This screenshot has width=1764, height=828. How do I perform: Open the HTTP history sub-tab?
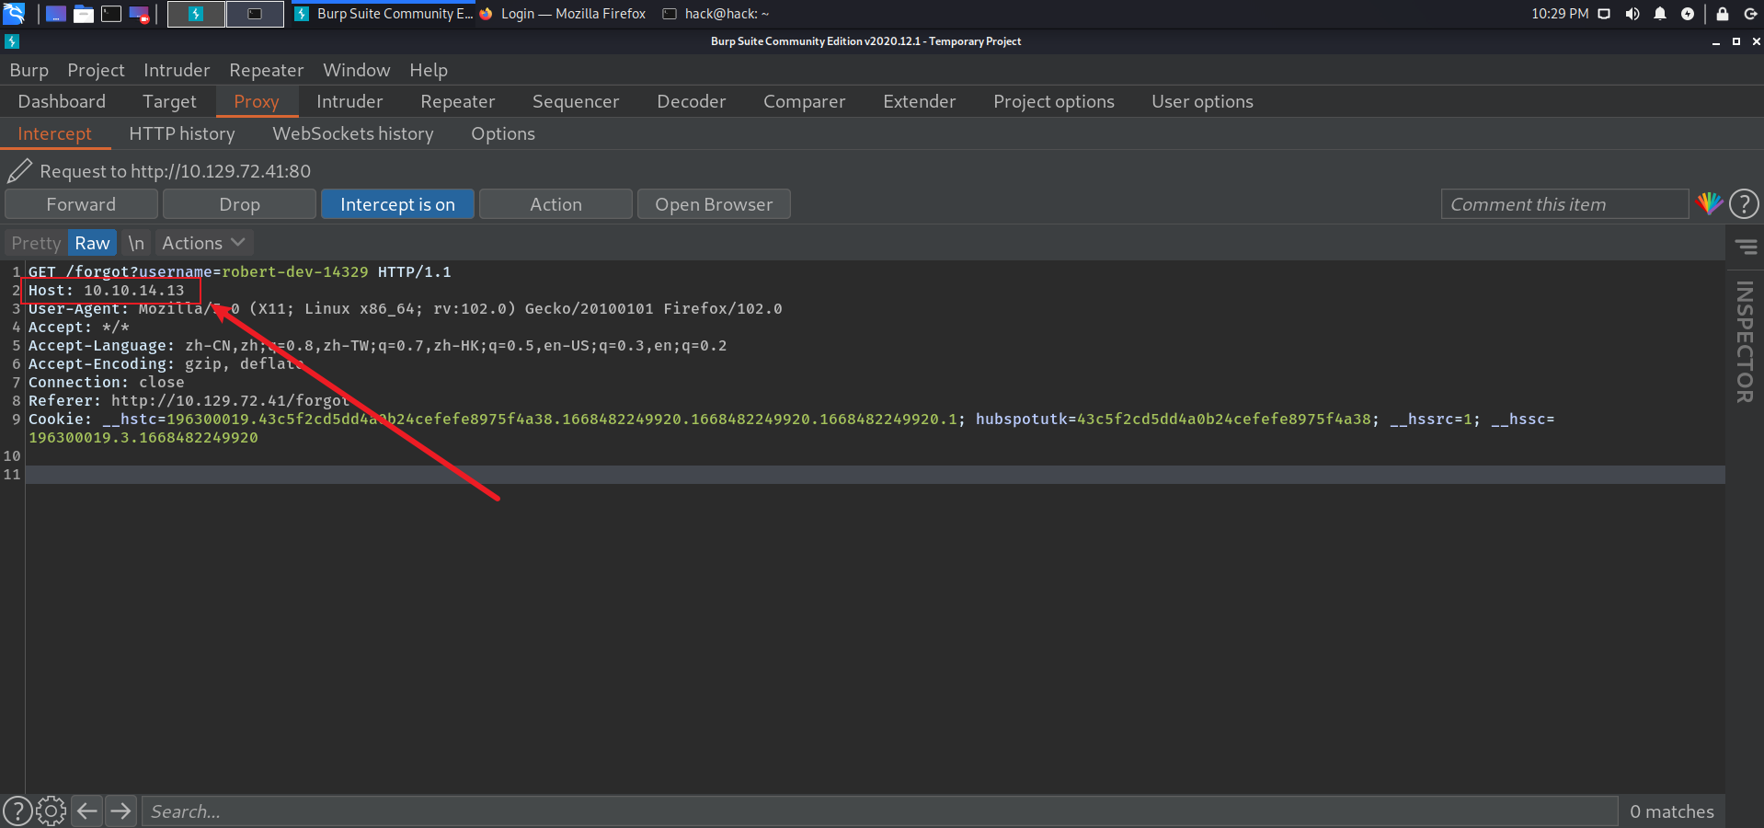pyautogui.click(x=182, y=133)
